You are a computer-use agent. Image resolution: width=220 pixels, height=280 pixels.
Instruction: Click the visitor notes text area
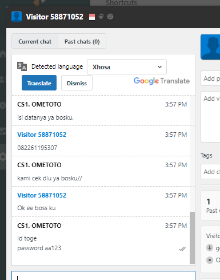[210, 117]
